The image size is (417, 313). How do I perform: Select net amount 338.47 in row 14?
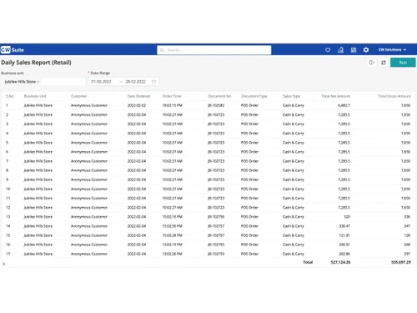344,226
